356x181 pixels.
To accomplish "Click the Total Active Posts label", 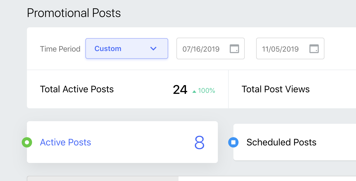I will 77,89.
